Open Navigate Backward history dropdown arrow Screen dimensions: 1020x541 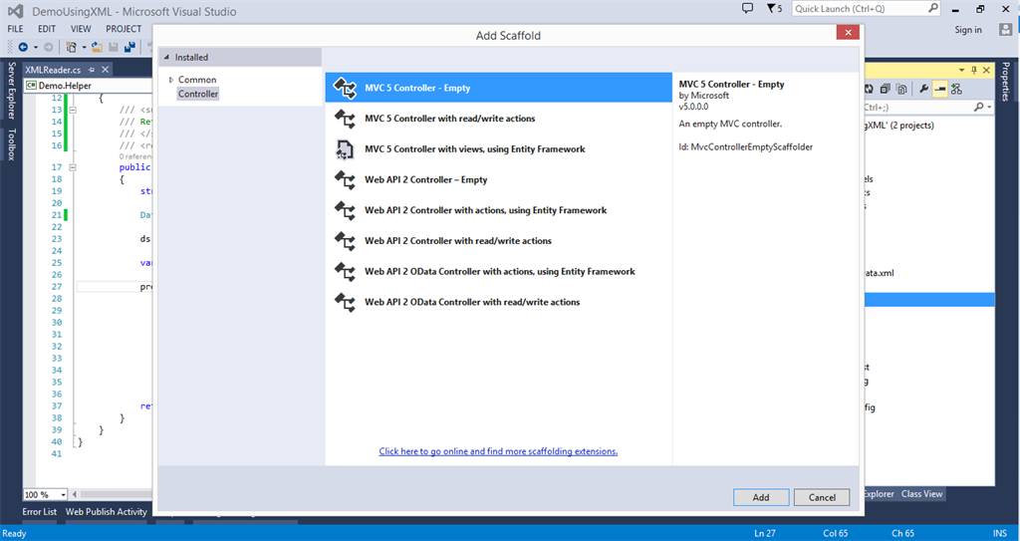point(35,47)
